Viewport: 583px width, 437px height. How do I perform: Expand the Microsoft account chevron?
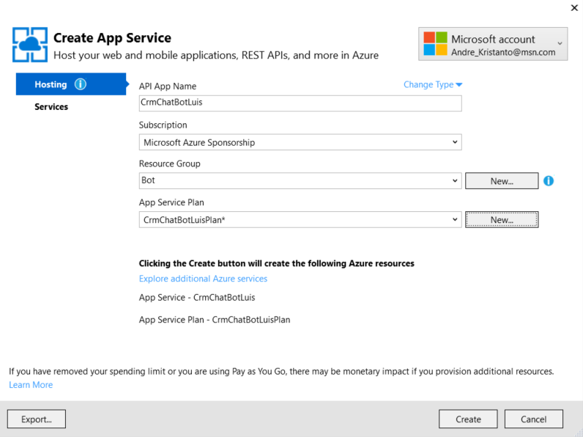(561, 43)
